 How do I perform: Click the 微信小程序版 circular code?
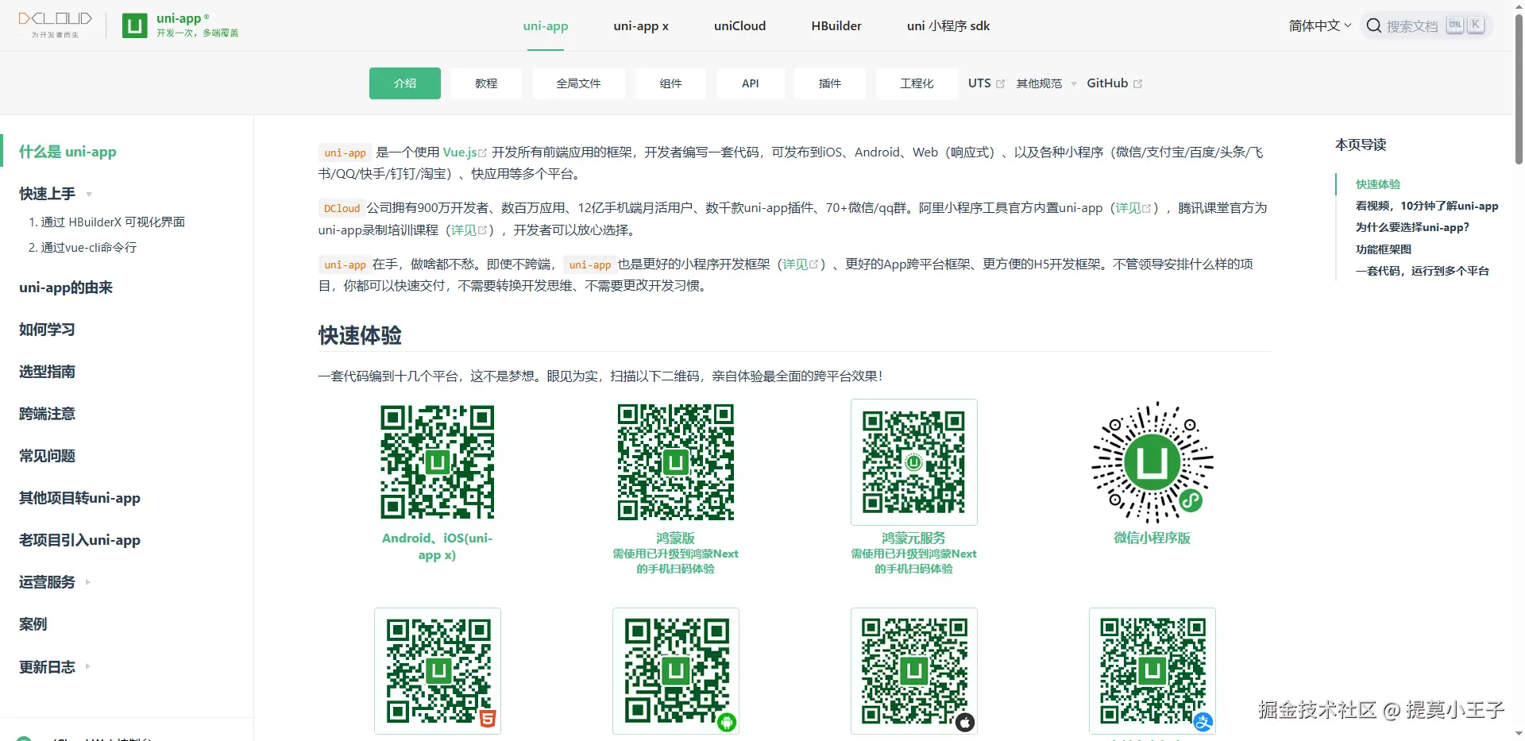pos(1152,461)
